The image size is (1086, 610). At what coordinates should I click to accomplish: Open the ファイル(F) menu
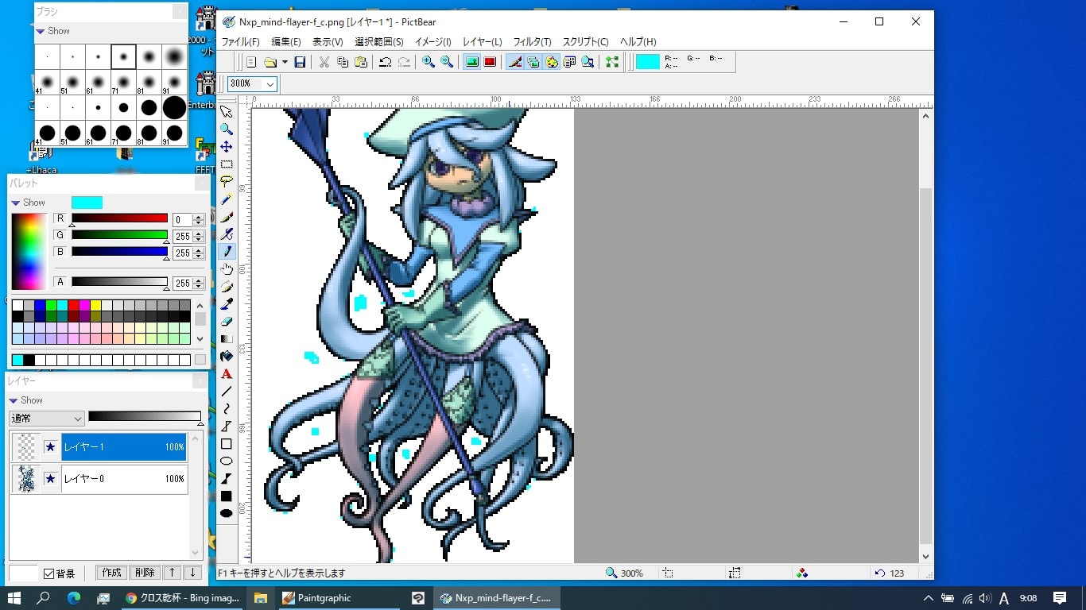click(240, 42)
